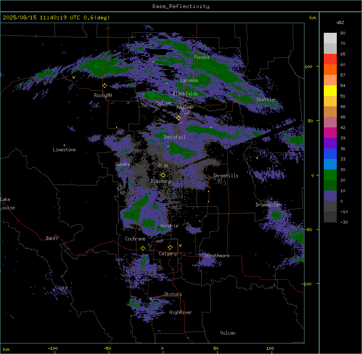This screenshot has height=354, width=362.
Task: Select the yellow diamond marker below RedDeer
Action: click(x=179, y=118)
